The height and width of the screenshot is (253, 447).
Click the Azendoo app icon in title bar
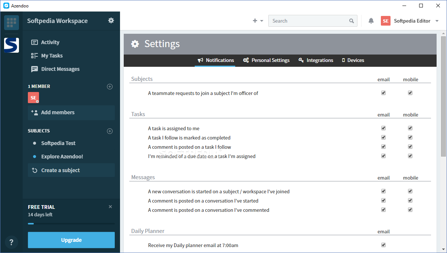(6, 6)
